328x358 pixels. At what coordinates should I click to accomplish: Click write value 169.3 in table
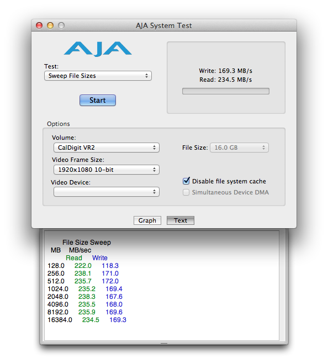tap(118, 320)
